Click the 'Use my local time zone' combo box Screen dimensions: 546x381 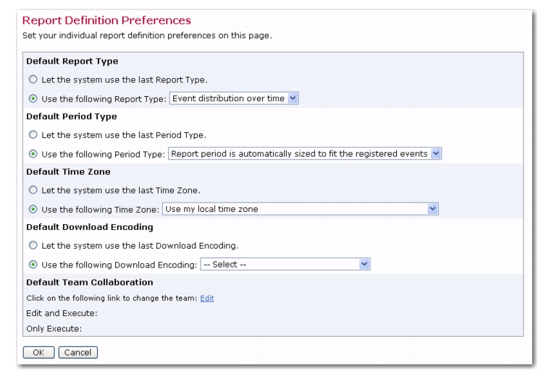pyautogui.click(x=301, y=209)
